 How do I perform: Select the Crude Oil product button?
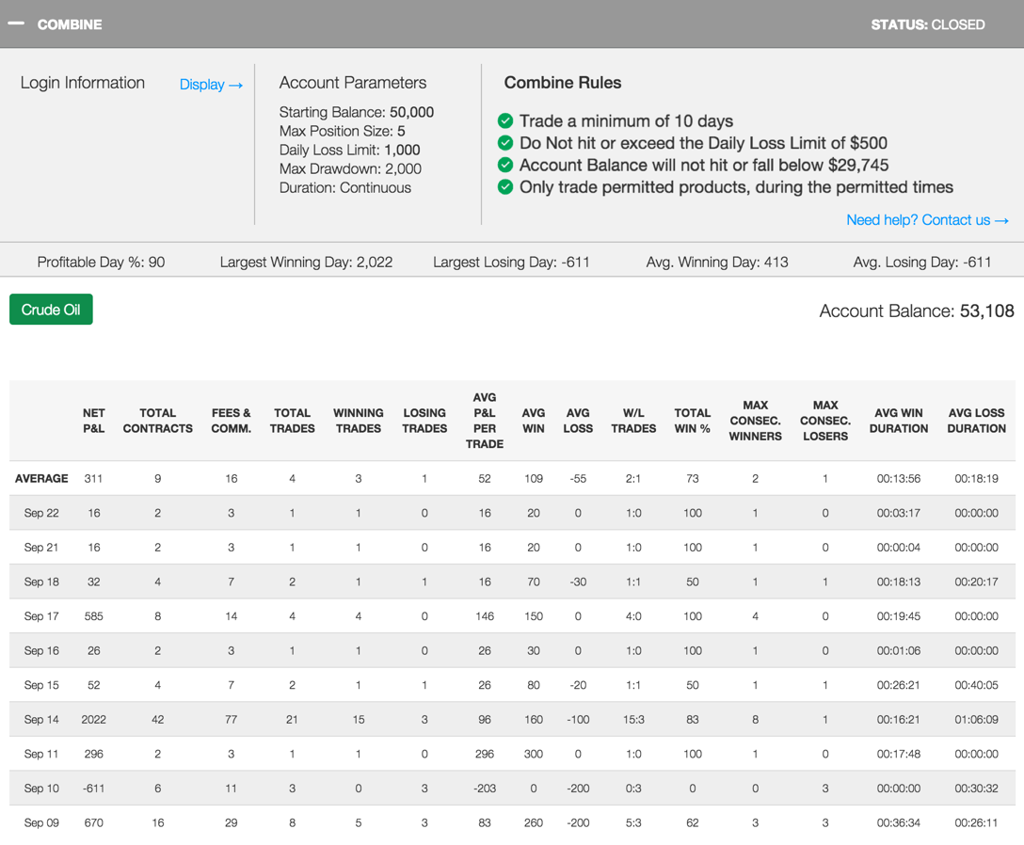pyautogui.click(x=51, y=310)
